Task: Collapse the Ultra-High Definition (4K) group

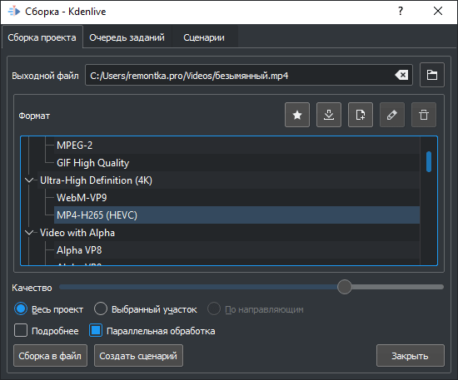Action: (29, 180)
